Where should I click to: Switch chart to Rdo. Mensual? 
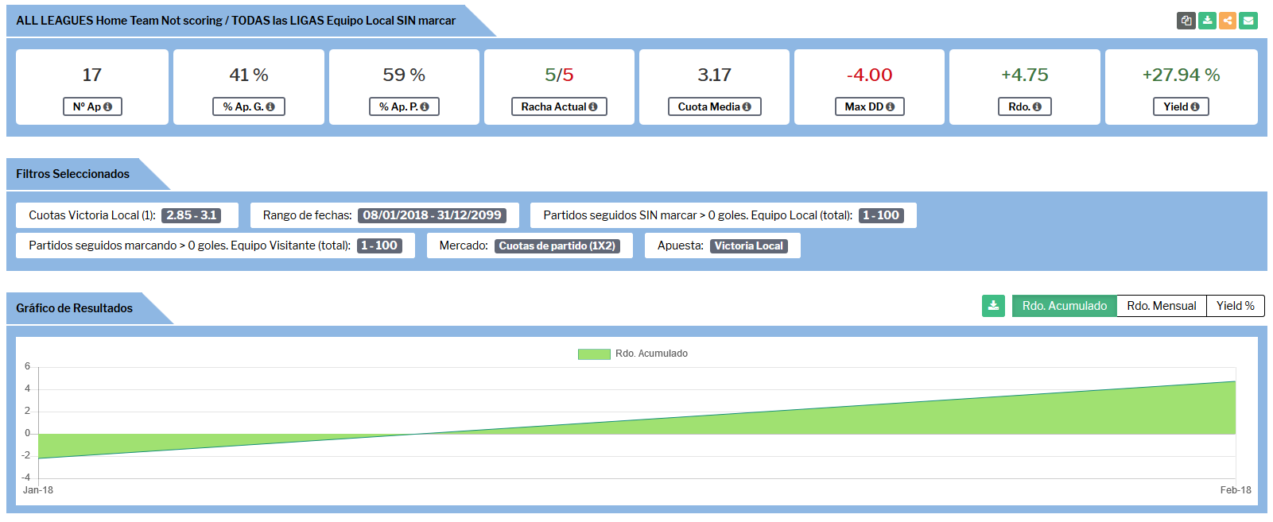[x=1161, y=306]
